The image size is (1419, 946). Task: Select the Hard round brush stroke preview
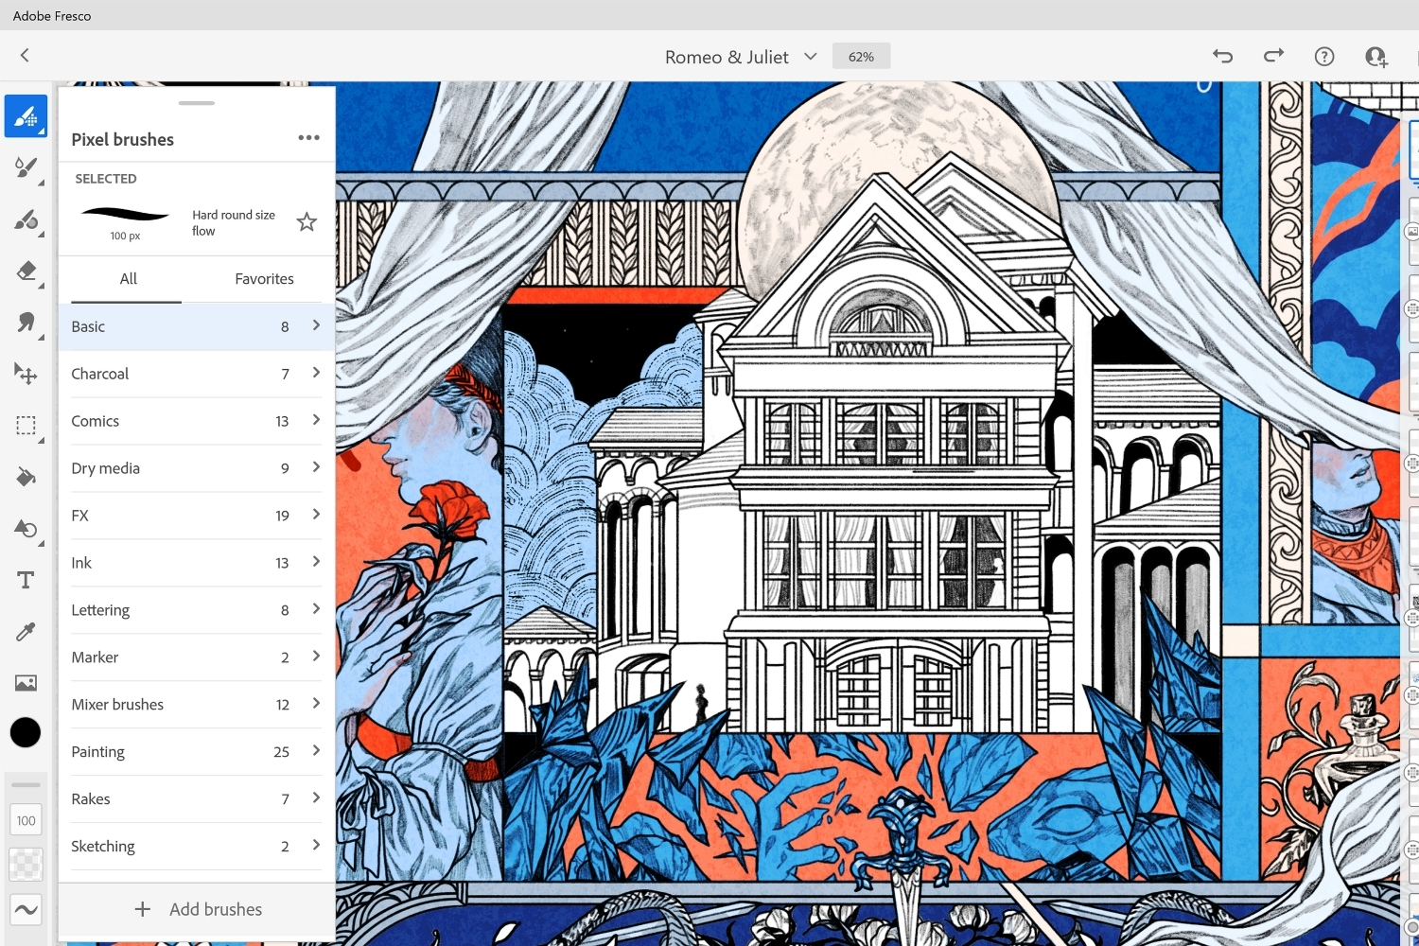pyautogui.click(x=125, y=215)
